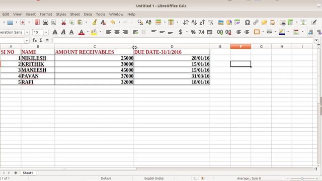322x181 pixels.
Task: Select the Clone Formatting paintbrush
Action: [x=94, y=22]
